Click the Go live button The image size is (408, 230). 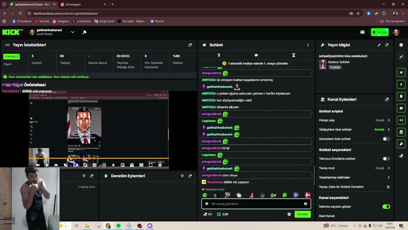(380, 32)
